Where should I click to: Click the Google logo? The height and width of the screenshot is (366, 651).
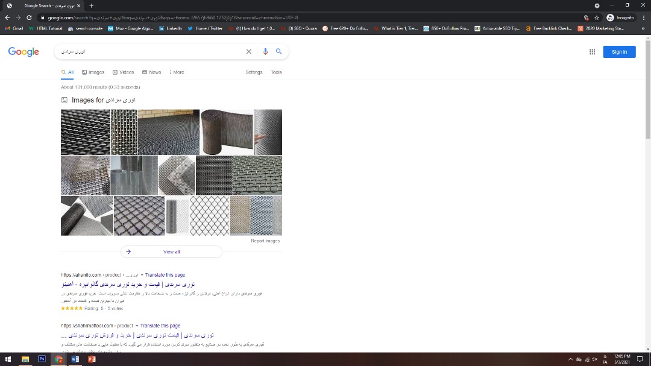24,52
